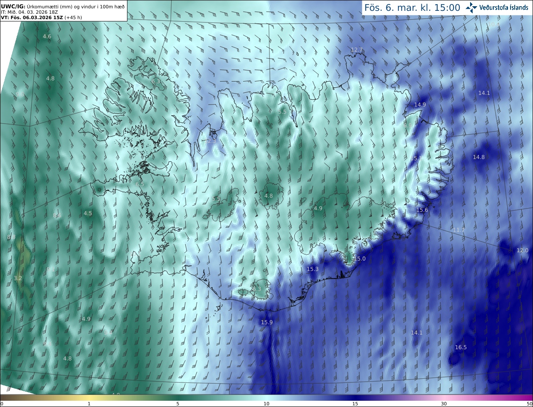Click the 12.7 value label on map
Viewport: 533px width, 407px height.
[x=356, y=50]
